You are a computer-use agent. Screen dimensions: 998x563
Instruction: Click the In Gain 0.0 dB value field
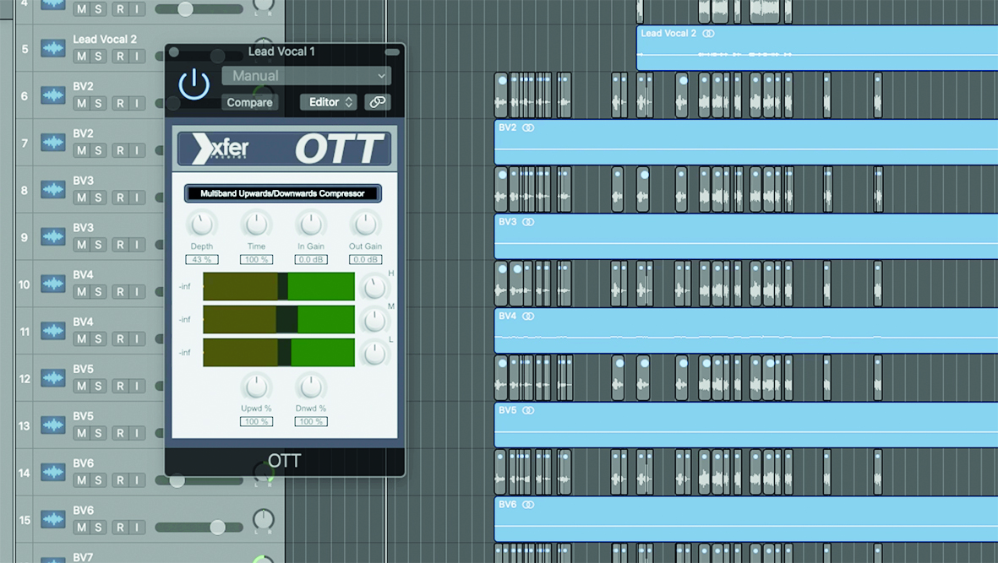(311, 259)
